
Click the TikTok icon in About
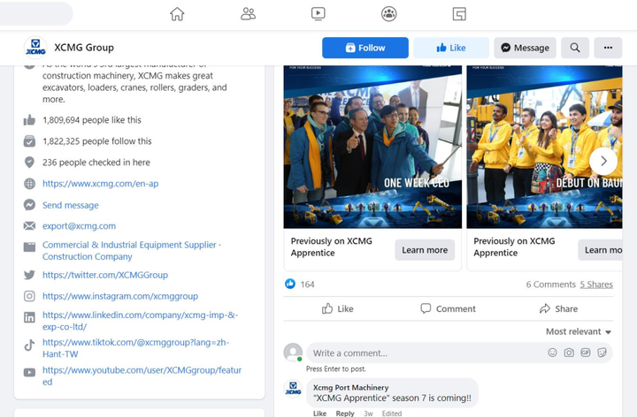click(x=29, y=345)
